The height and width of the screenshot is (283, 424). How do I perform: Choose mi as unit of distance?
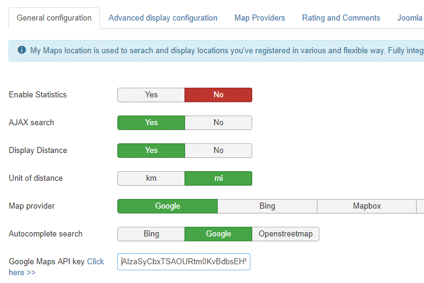coord(218,178)
